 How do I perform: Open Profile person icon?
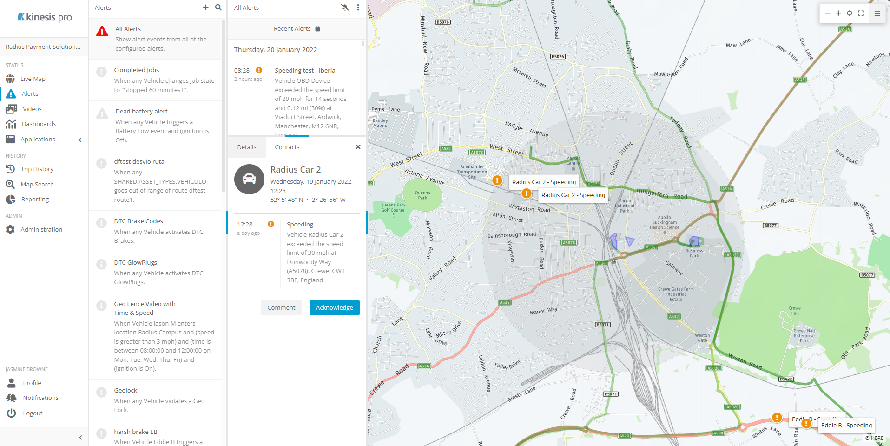point(12,383)
